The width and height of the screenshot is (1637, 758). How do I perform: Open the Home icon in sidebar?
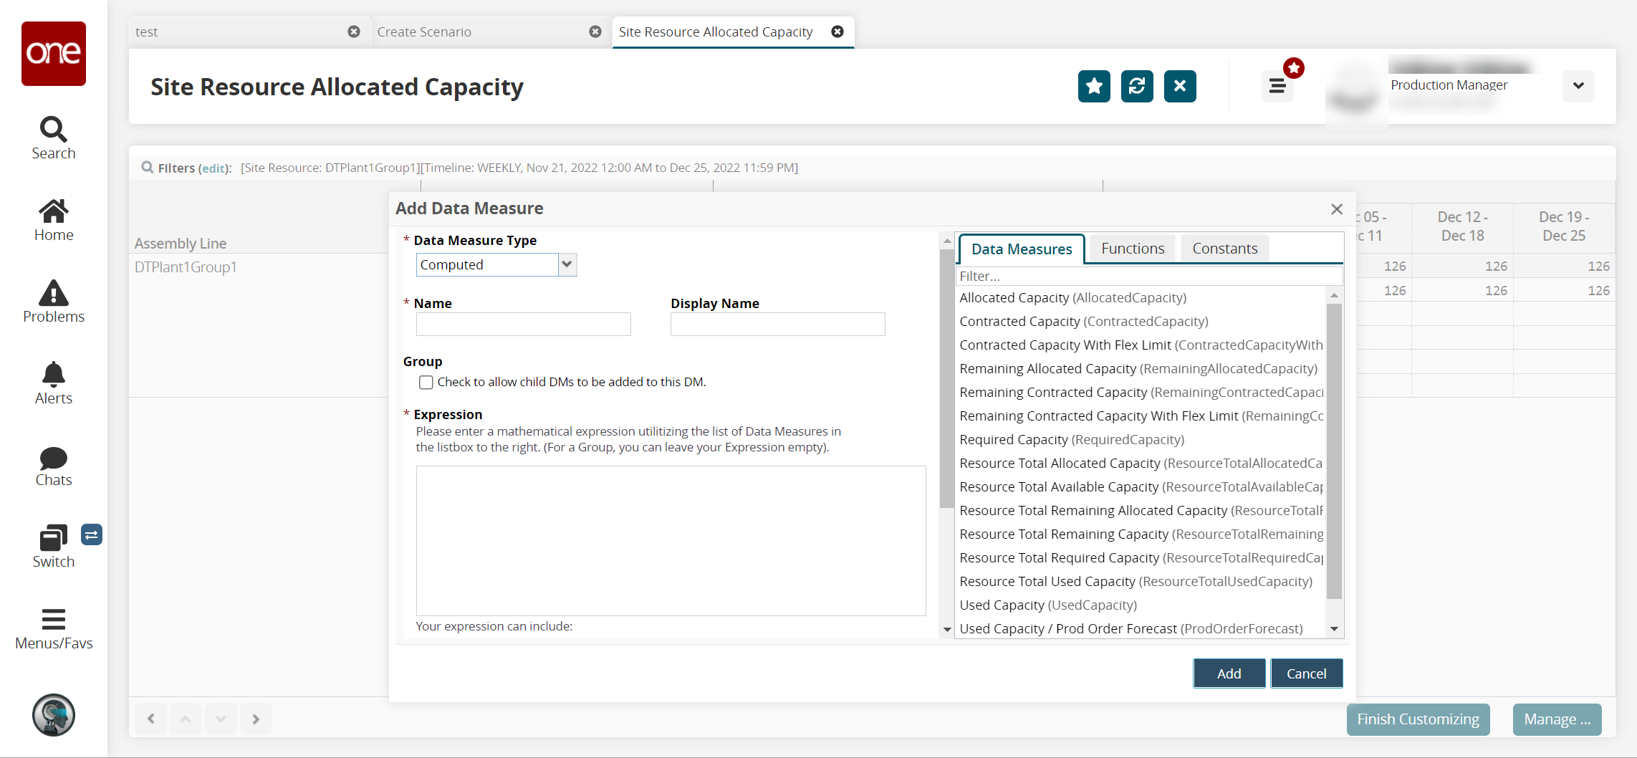[x=53, y=211]
